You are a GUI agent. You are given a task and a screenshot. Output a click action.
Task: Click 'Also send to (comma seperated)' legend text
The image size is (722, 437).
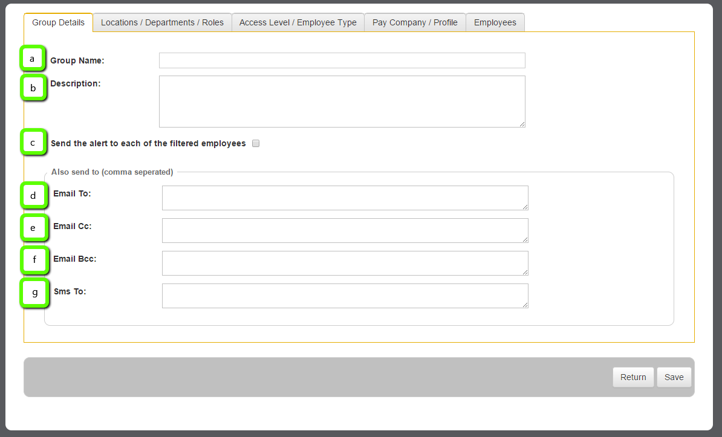[112, 172]
